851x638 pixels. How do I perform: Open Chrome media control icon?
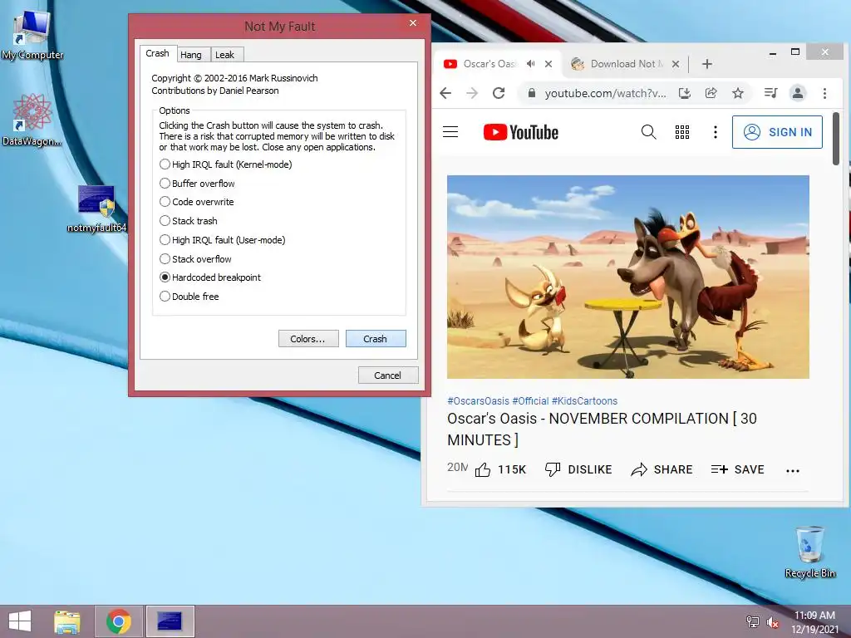click(x=770, y=93)
